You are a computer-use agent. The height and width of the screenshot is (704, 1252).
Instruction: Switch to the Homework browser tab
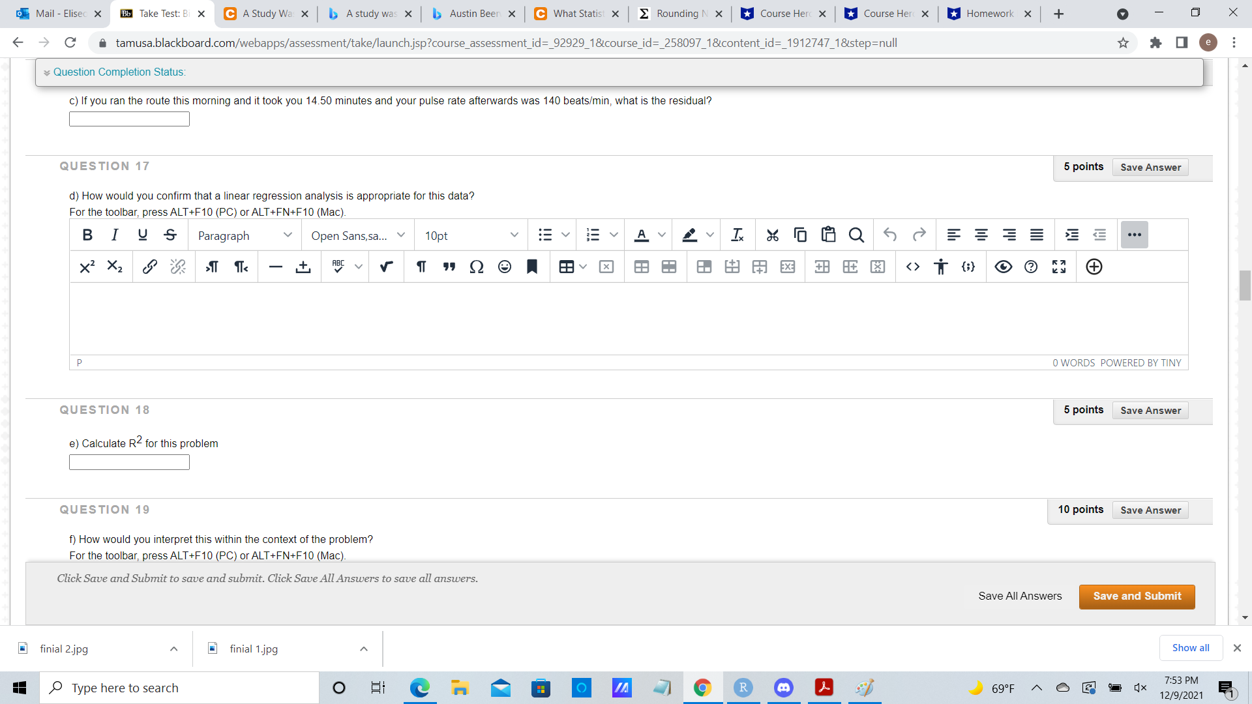pyautogui.click(x=989, y=14)
